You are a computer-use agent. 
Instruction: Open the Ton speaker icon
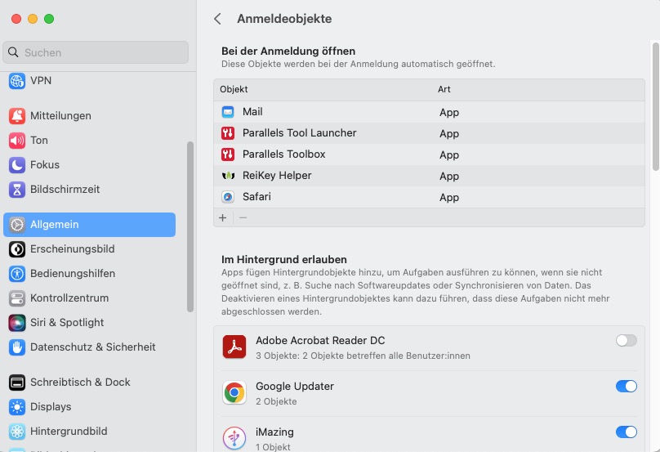[x=17, y=141]
